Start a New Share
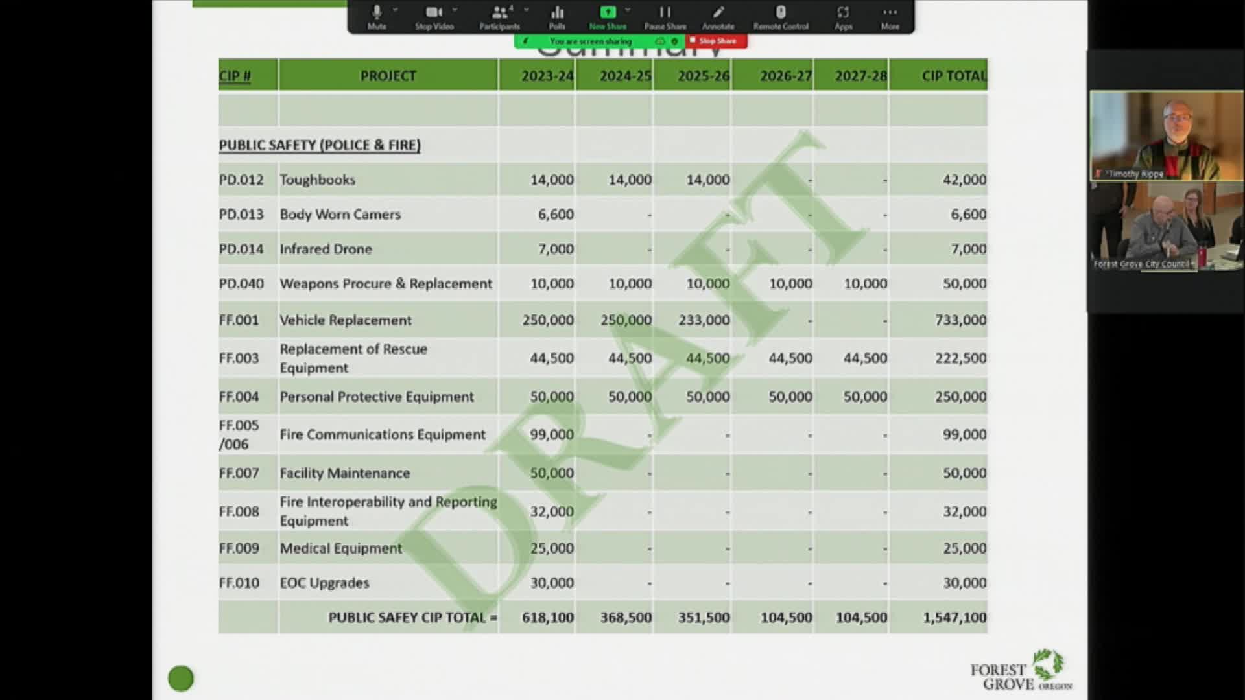The height and width of the screenshot is (700, 1245). click(x=608, y=17)
